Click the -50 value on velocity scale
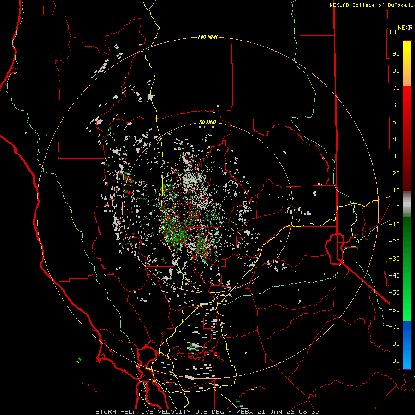Viewport: 415px width, 415px height. click(394, 293)
